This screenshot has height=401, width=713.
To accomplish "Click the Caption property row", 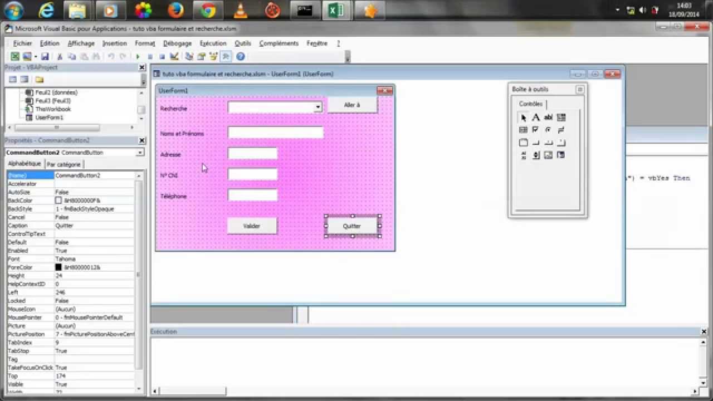I will pyautogui.click(x=71, y=226).
